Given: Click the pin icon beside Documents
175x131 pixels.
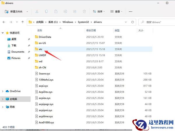Looking at the screenshot, I should pos(29,52).
